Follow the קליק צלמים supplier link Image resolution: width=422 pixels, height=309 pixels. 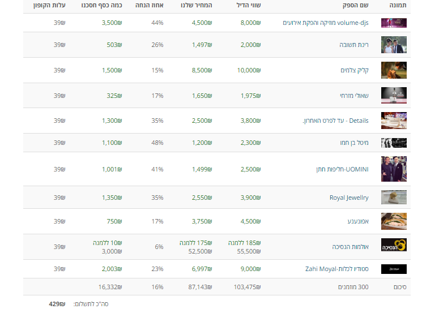point(355,70)
